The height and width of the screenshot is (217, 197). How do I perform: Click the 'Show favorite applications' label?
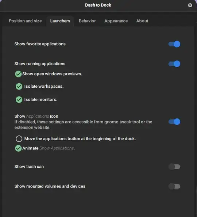(x=40, y=44)
